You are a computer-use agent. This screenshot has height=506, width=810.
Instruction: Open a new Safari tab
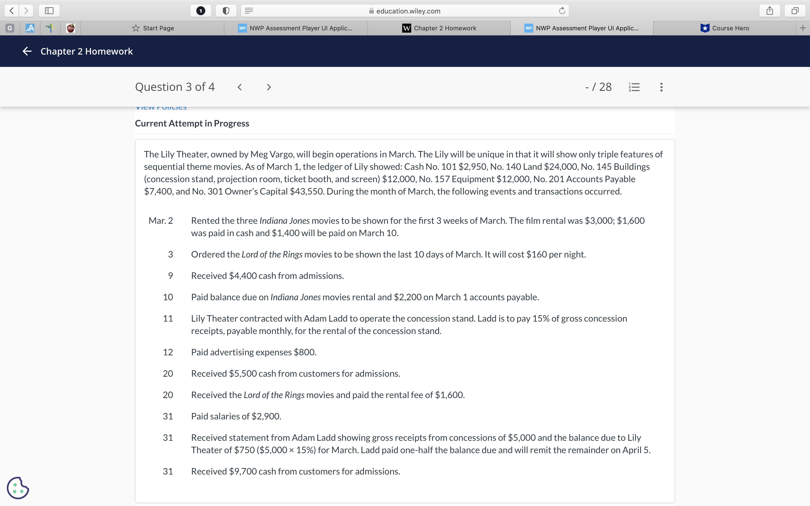(803, 28)
